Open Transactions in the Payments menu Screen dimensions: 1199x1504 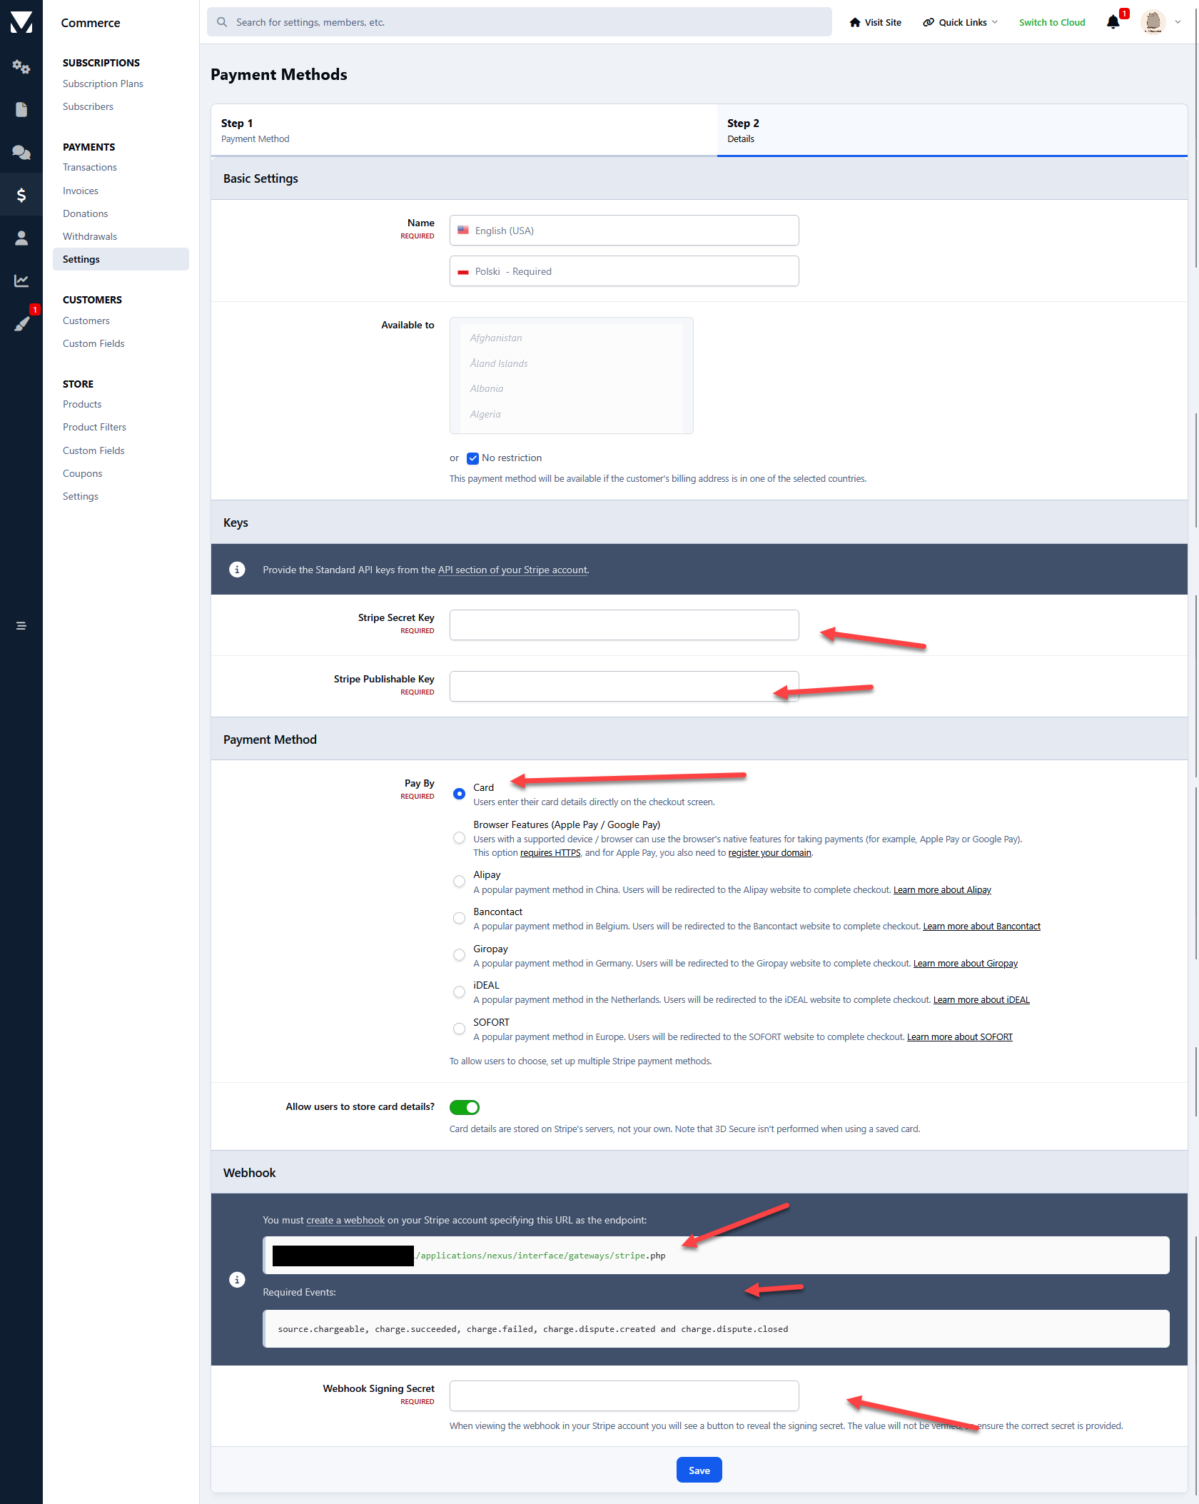pos(90,167)
